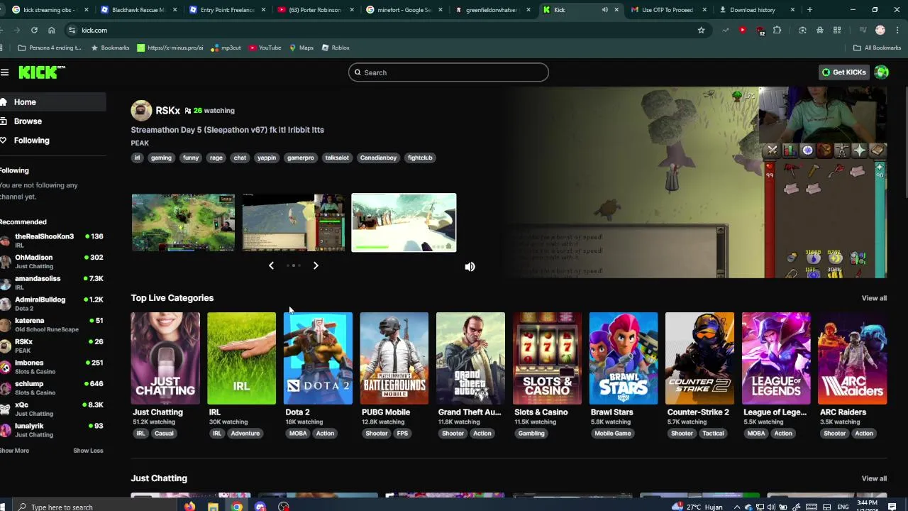Open amandasoliss recommended channel
Viewport: 908px width, 511px height.
coord(52,282)
